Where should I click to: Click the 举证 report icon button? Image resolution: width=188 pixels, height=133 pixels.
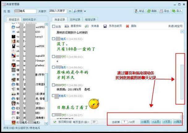[x=139, y=11]
